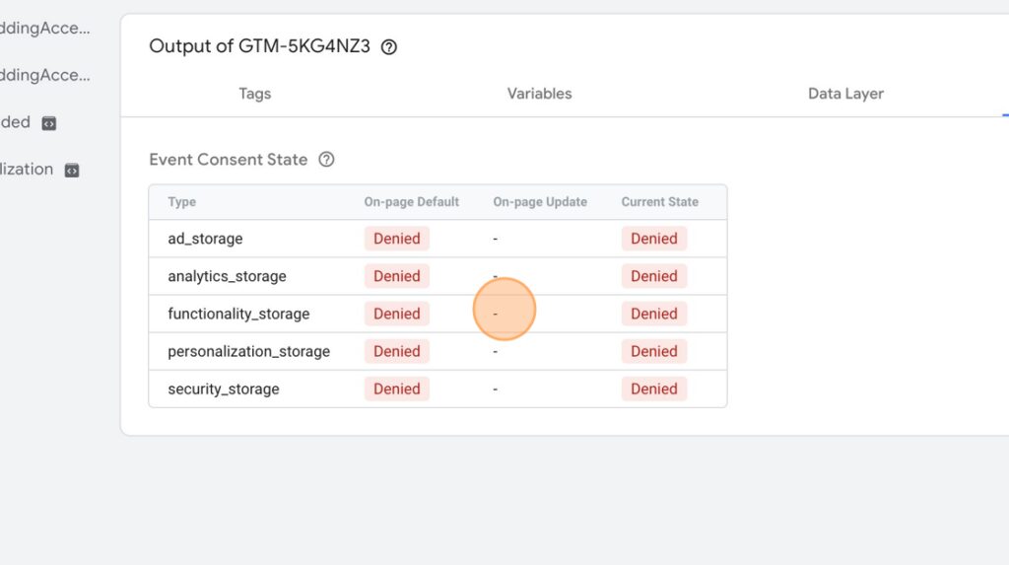This screenshot has width=1009, height=565.
Task: Click code icon next to 'lization' sidebar item
Action: (71, 170)
